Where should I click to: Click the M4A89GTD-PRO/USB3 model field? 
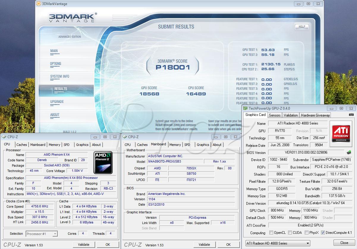click(x=175, y=161)
